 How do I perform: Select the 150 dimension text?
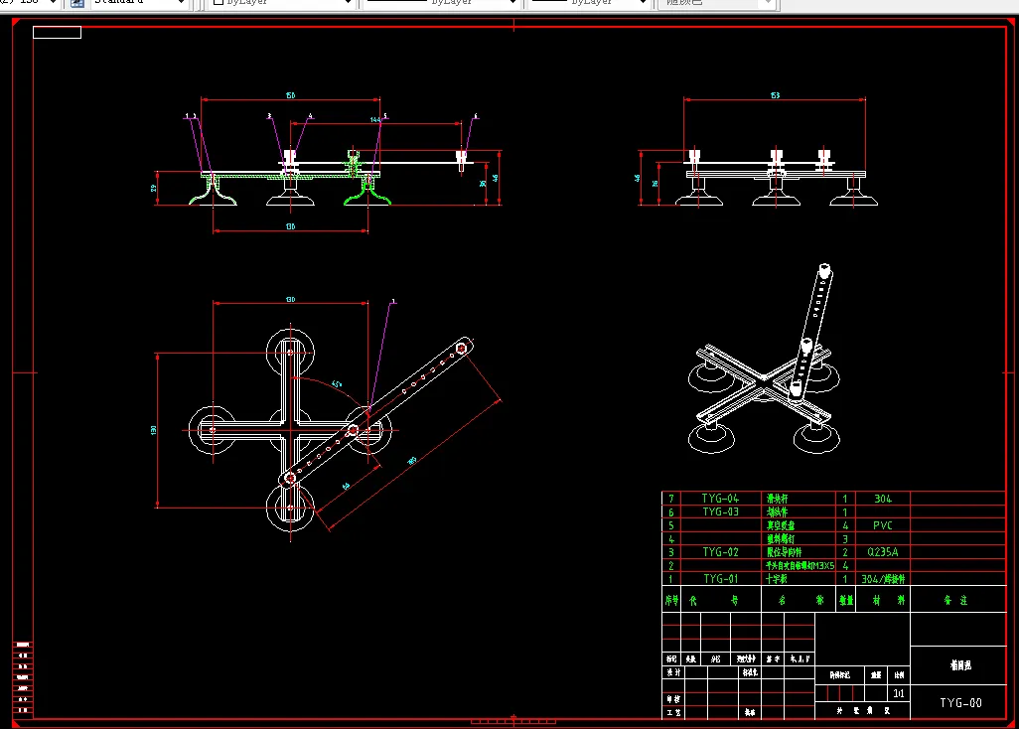(x=290, y=95)
